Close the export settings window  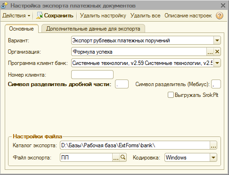(x=223, y=6)
